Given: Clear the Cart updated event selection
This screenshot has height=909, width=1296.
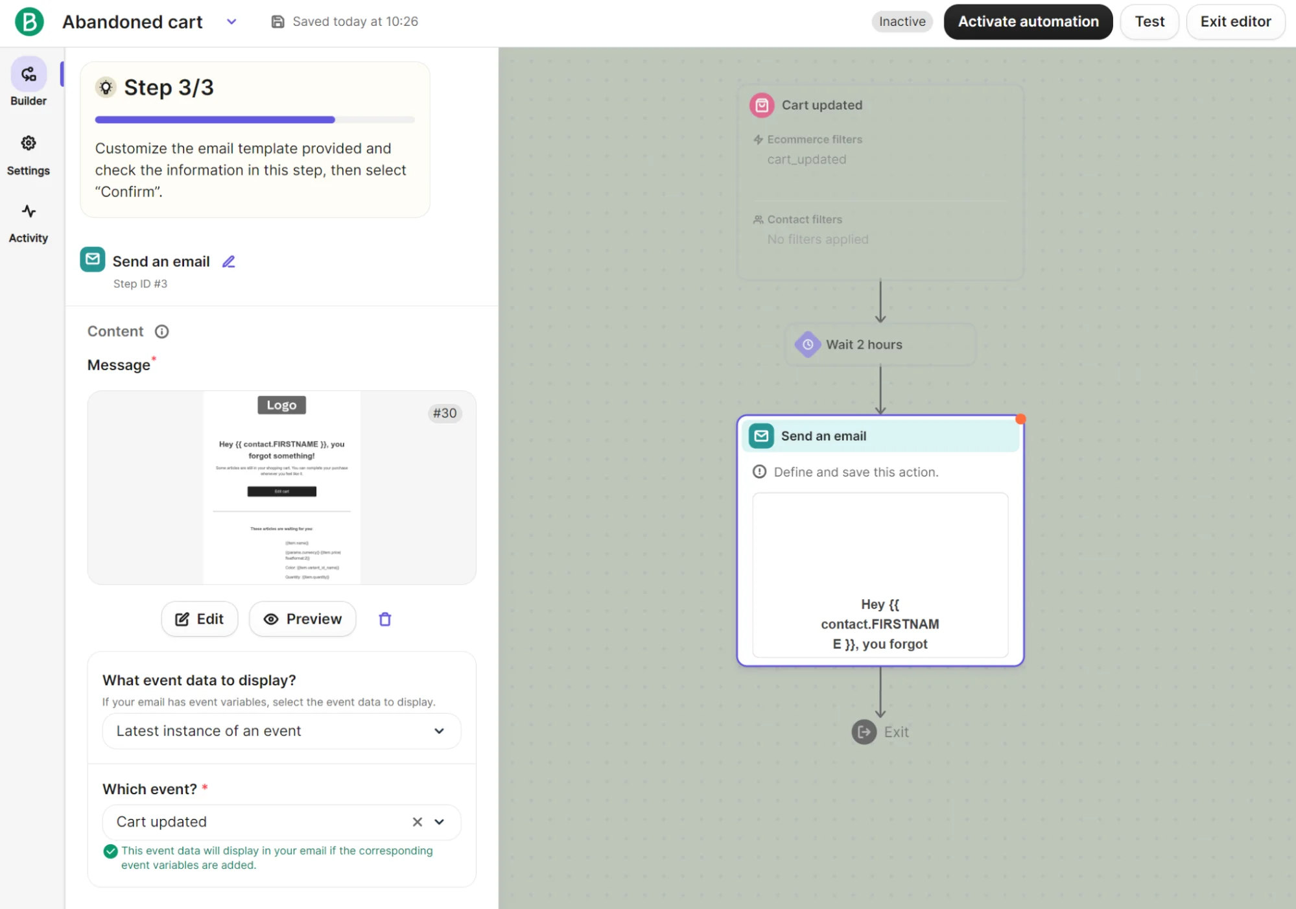Looking at the screenshot, I should pos(418,822).
